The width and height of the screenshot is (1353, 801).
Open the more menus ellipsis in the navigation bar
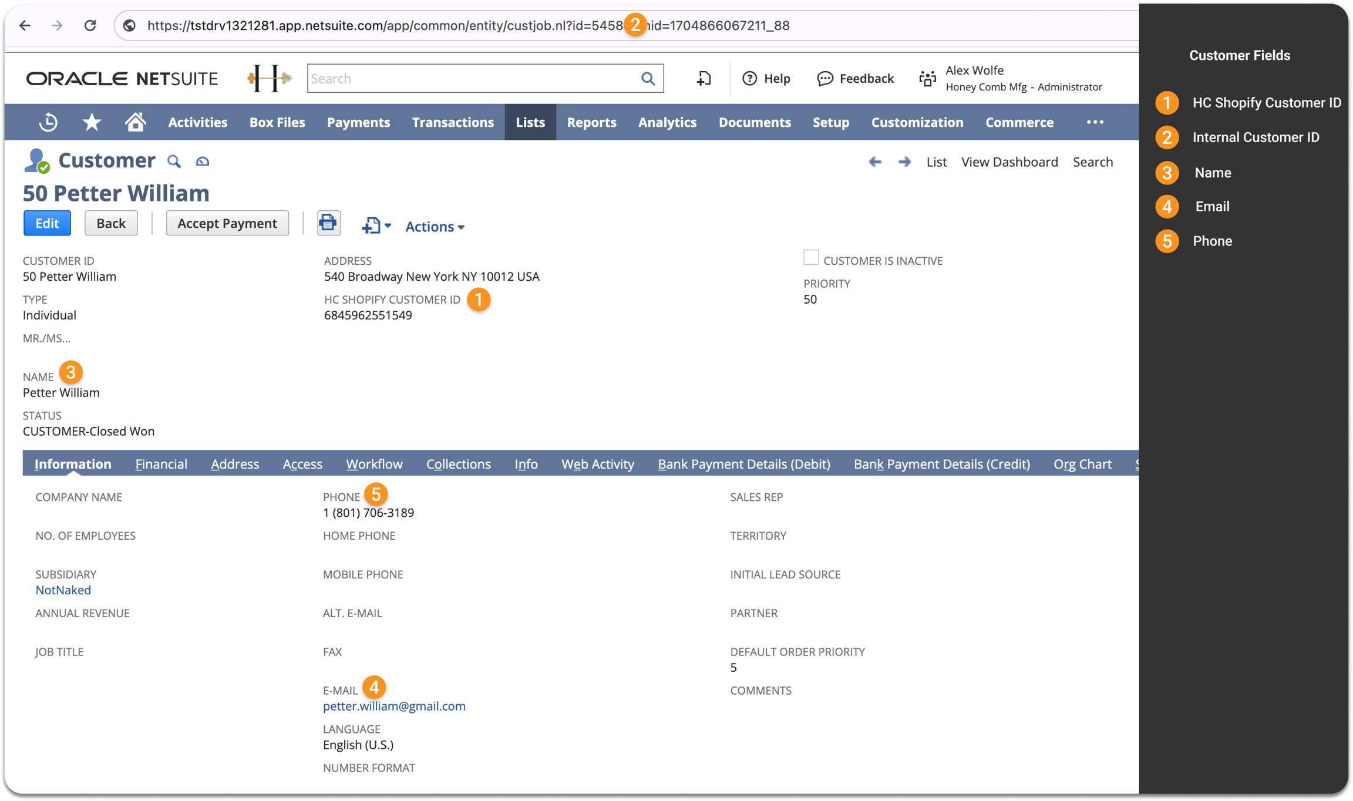click(x=1095, y=122)
